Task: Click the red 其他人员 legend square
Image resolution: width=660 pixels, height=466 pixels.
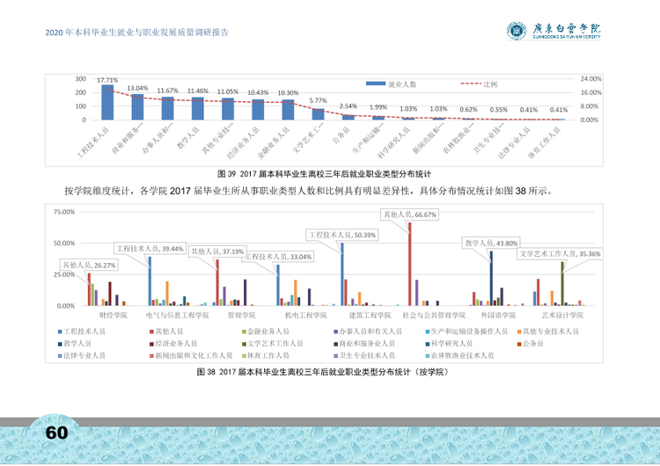Action: coord(152,331)
